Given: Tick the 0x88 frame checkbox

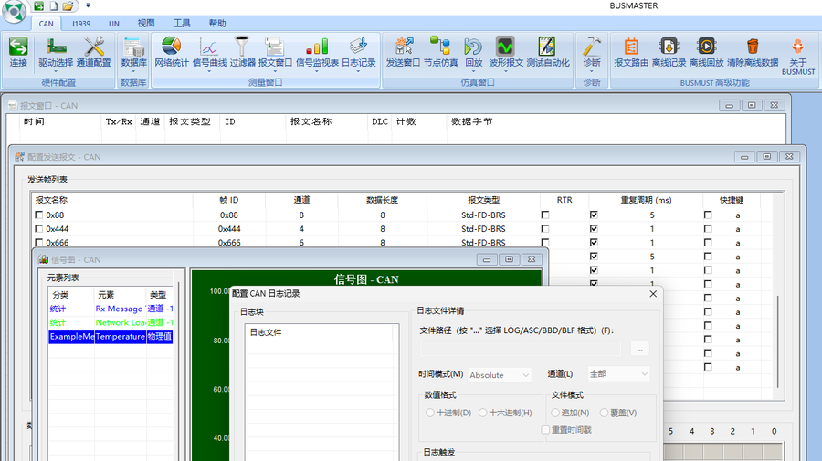Looking at the screenshot, I should (38, 215).
